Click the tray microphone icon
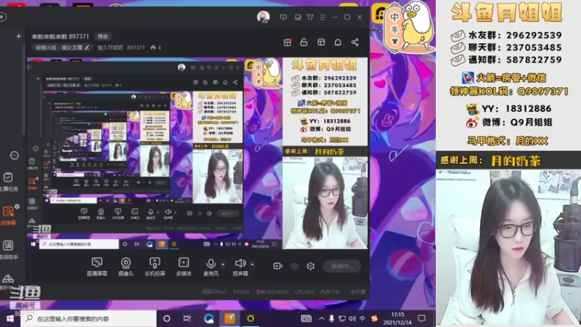 (x=331, y=318)
